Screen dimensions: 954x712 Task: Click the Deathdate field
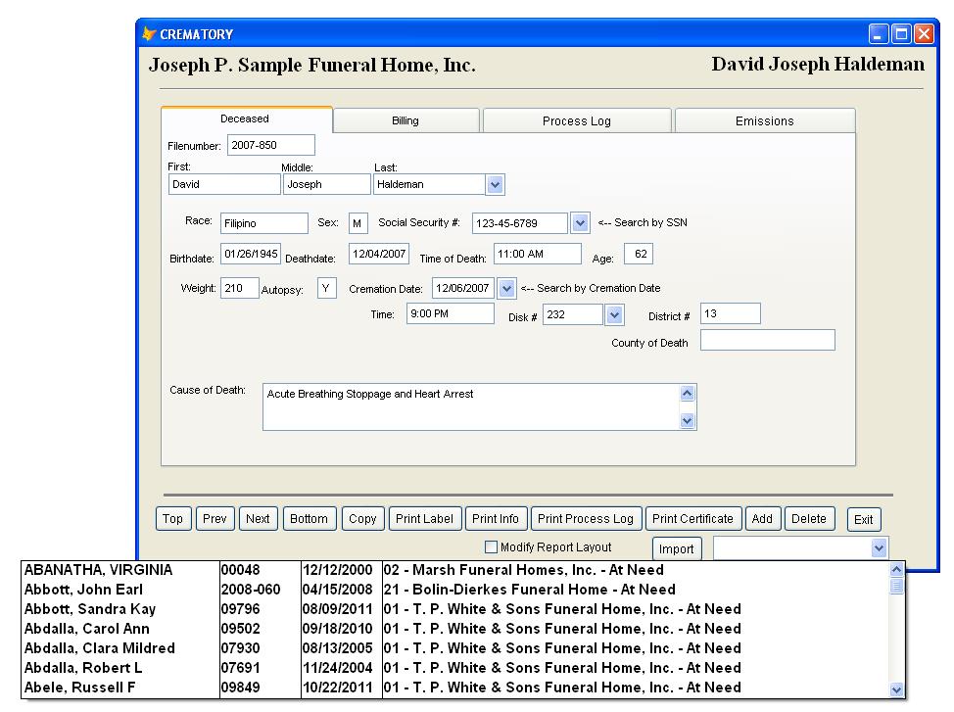(x=379, y=254)
